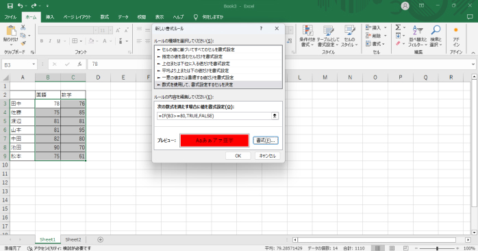Click the Decrease Font Size icon

coord(126,30)
